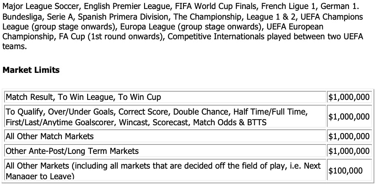Screen dimensions: 376x185
Task: Click the Market Limits heading
Action: (x=31, y=70)
